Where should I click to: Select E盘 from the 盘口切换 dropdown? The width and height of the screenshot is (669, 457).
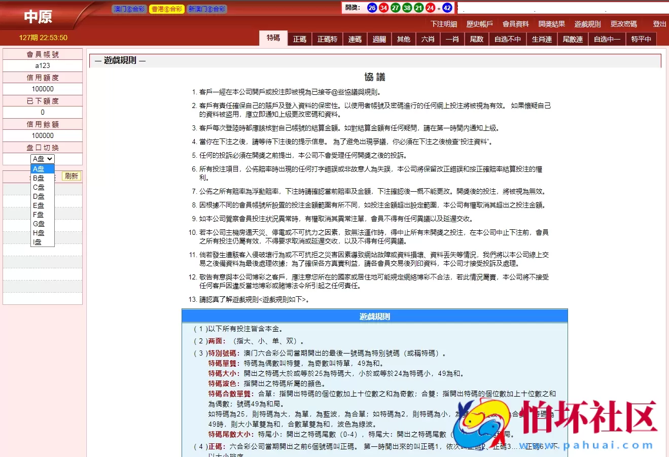click(40, 205)
